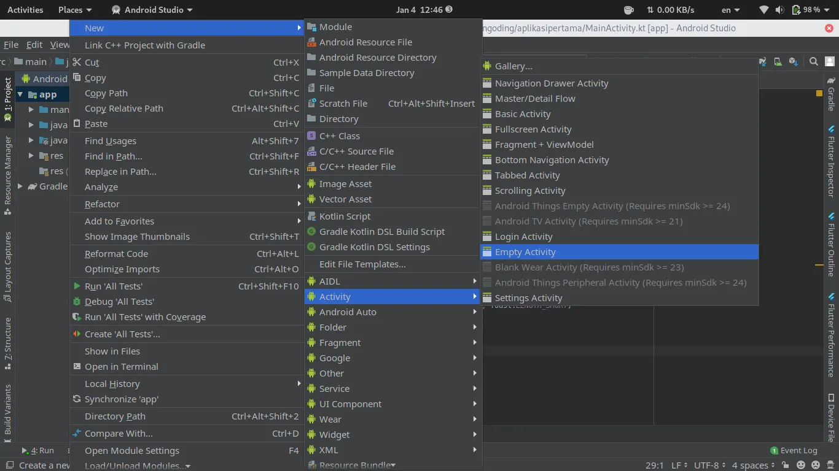Open the Fragment submenu
839x471 pixels.
(x=393, y=343)
